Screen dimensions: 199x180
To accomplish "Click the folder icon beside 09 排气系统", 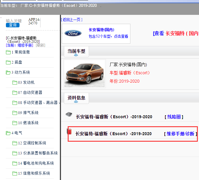I will [x=15, y=113].
